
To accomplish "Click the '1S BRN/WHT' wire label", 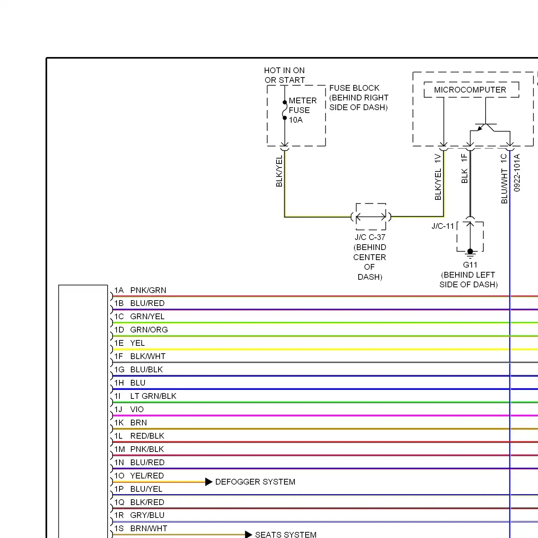I will tap(141, 528).
